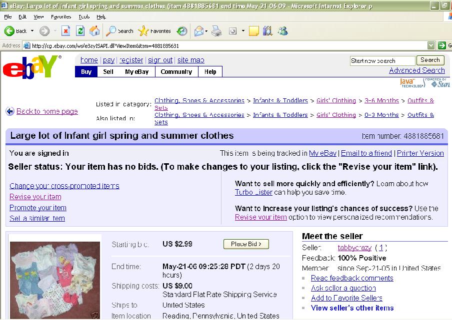452x320 pixels.
Task: Click the Back navigation arrow icon
Action: pyautogui.click(x=9, y=31)
